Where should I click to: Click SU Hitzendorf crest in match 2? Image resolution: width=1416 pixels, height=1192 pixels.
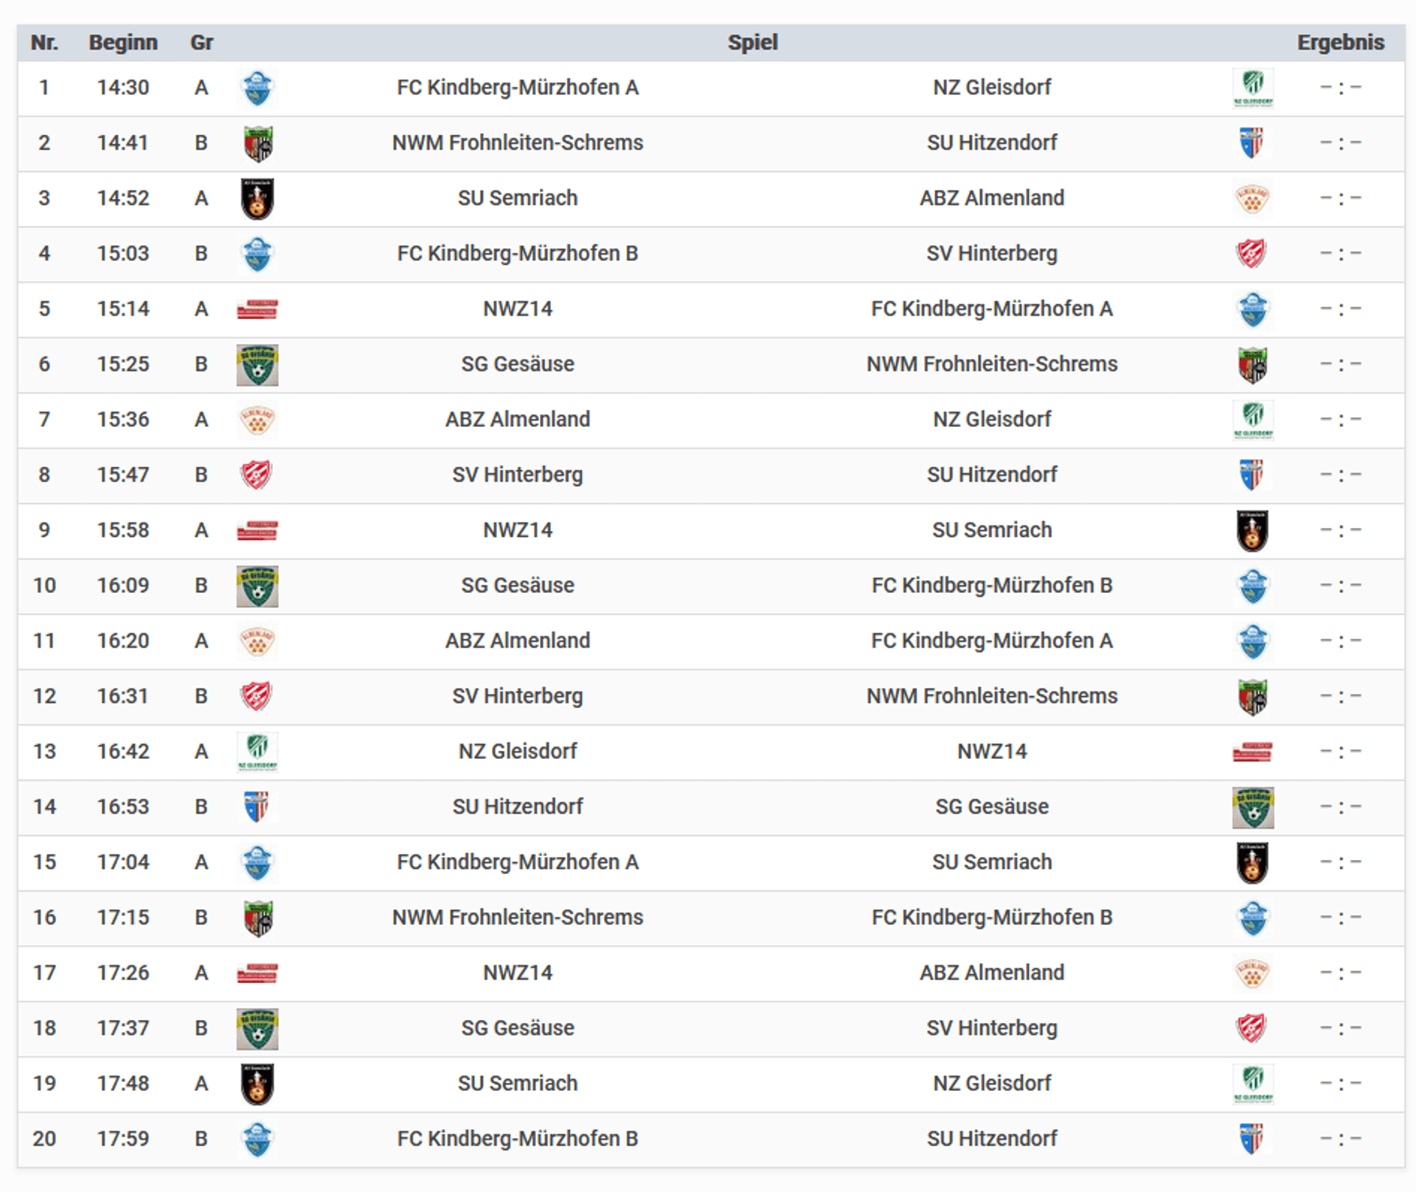1252,143
